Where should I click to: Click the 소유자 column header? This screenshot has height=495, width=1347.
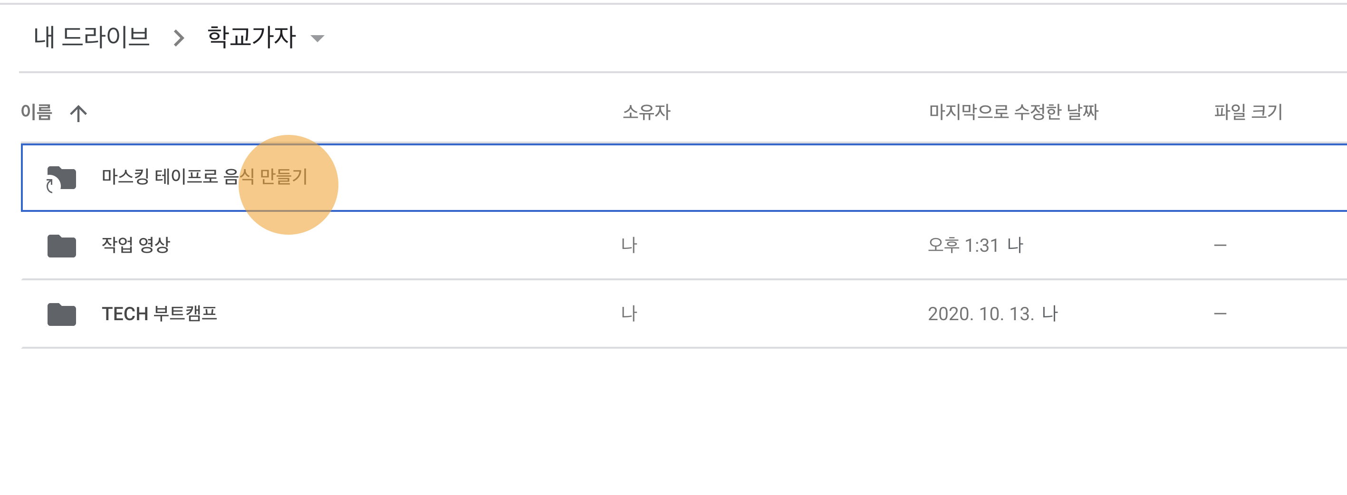pos(646,112)
